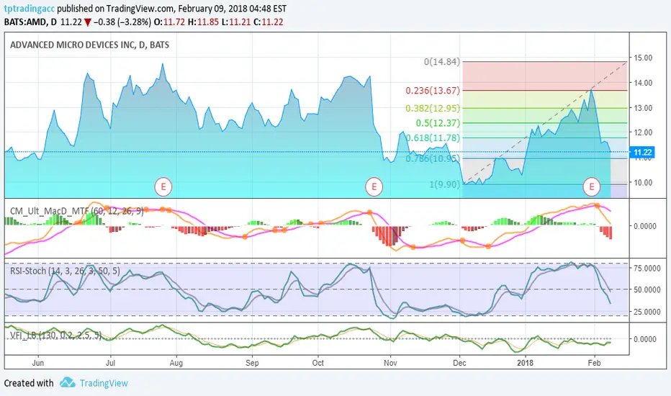This screenshot has height=396, width=671.
Task: Click the Dec label on the time axis
Action: coord(459,363)
